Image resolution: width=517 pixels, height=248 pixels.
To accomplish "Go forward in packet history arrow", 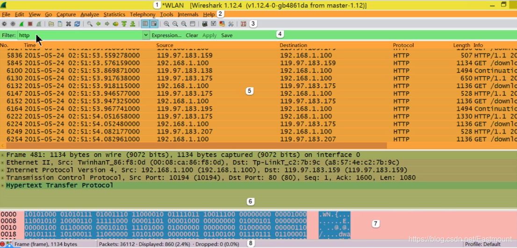I will click(x=107, y=24).
